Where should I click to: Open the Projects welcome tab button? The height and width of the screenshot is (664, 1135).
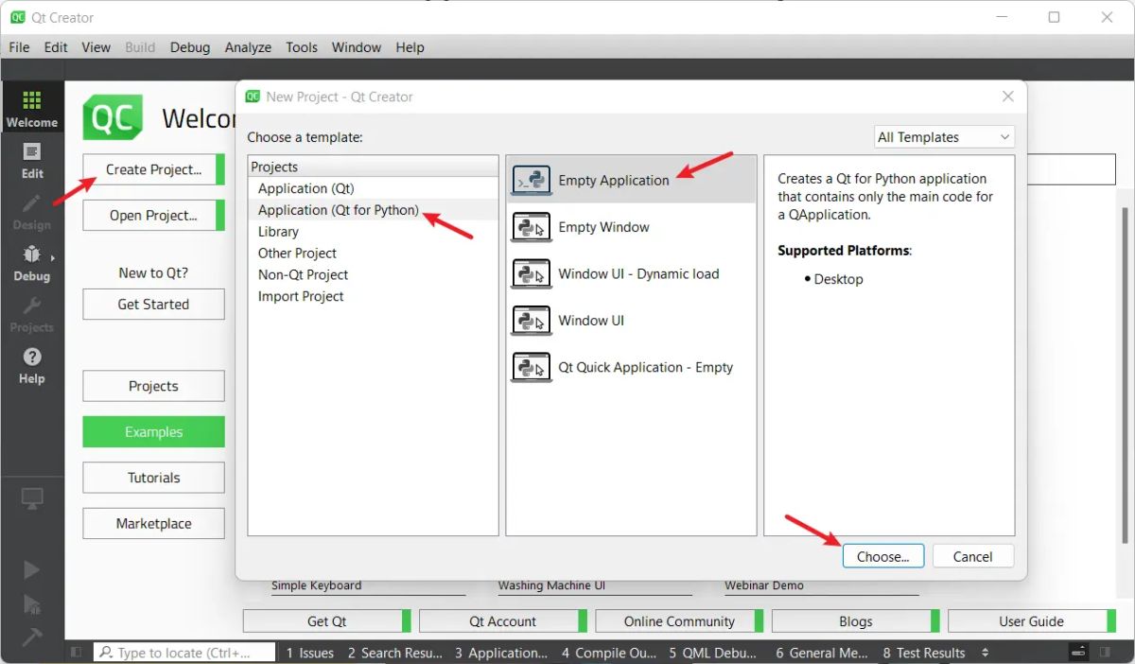(153, 386)
